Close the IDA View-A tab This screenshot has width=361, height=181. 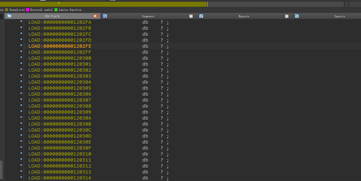(95, 16)
